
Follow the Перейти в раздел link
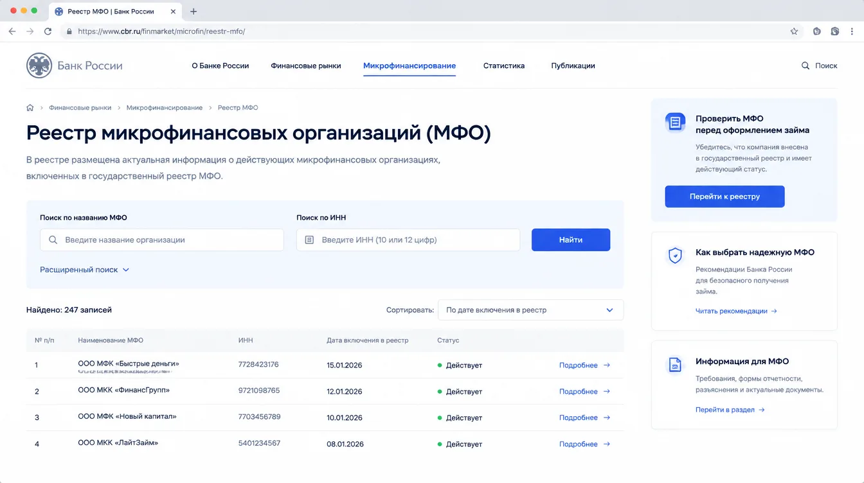[x=730, y=410]
